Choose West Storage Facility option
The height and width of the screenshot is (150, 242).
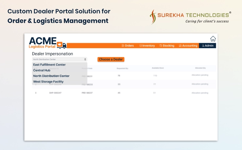[x=48, y=82]
